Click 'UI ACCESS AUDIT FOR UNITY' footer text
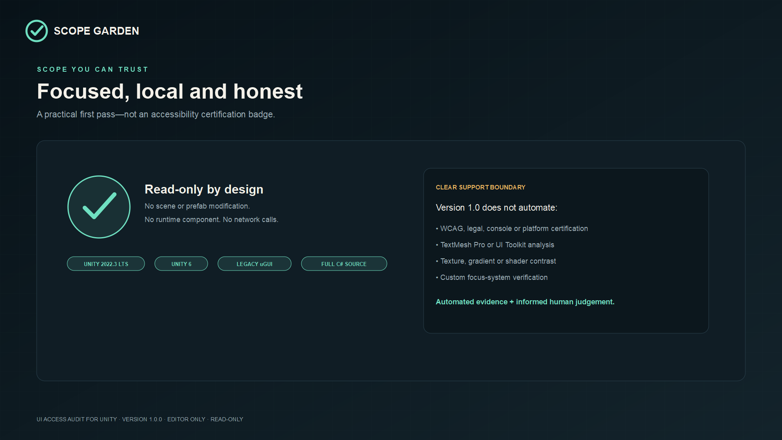 coord(77,419)
